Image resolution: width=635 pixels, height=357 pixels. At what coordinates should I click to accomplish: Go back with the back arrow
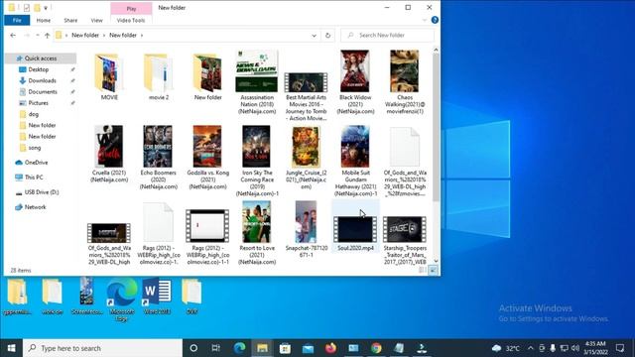(13, 36)
